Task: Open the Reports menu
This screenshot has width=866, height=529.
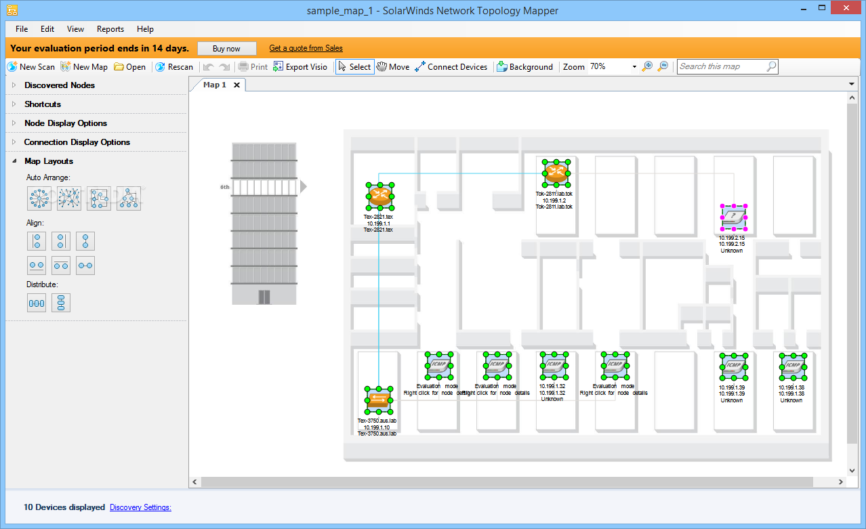Action: 110,29
